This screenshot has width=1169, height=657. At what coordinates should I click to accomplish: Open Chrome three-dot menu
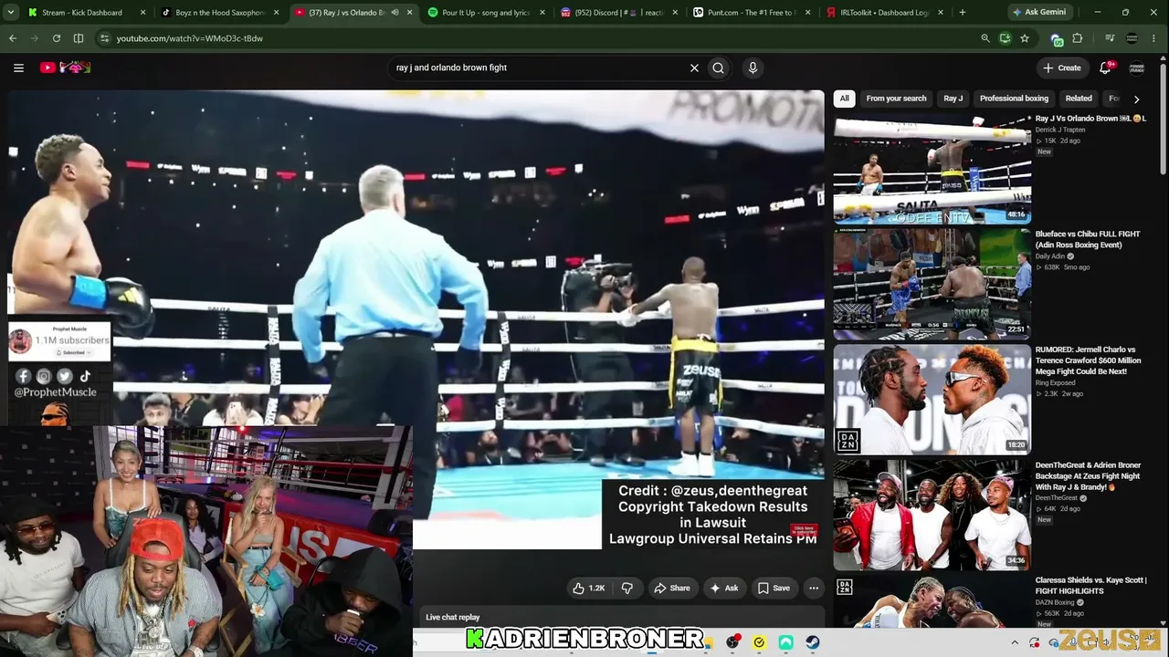(x=1155, y=38)
